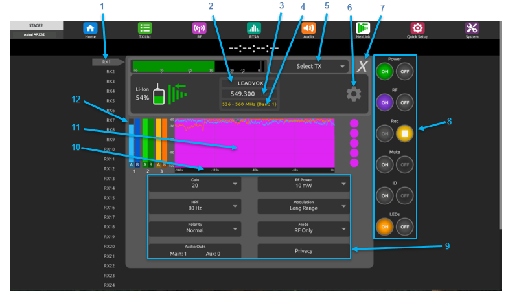Click the orange antenna 3 A/B level bars

pyautogui.click(x=161, y=142)
